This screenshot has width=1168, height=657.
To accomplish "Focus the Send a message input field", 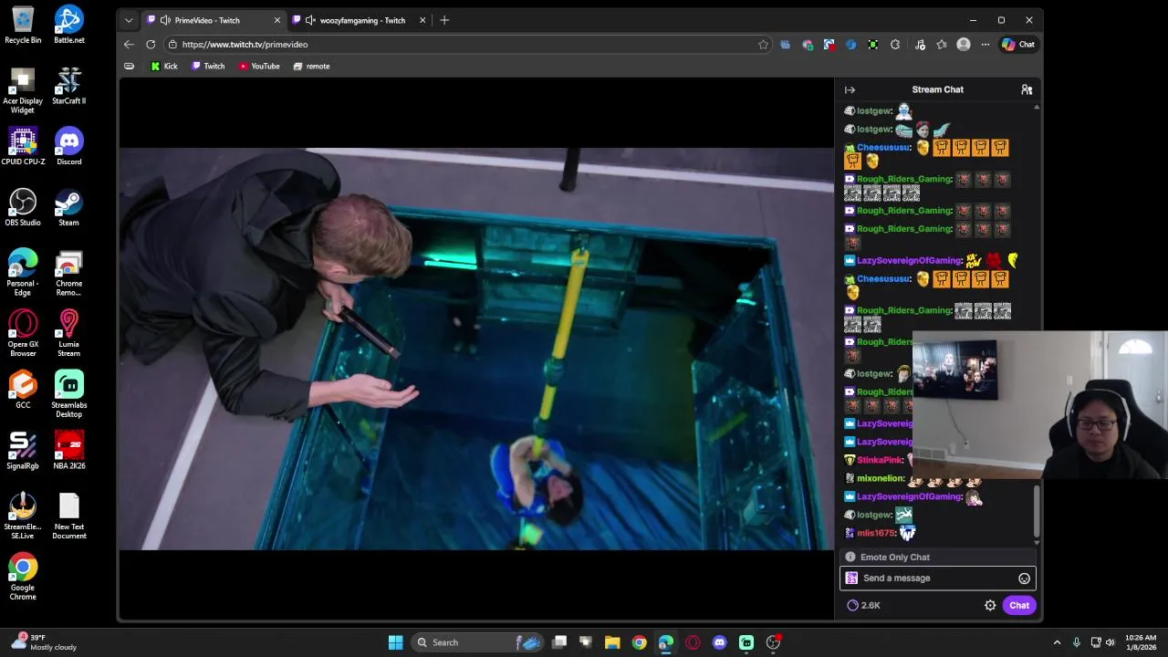I will pyautogui.click(x=937, y=578).
